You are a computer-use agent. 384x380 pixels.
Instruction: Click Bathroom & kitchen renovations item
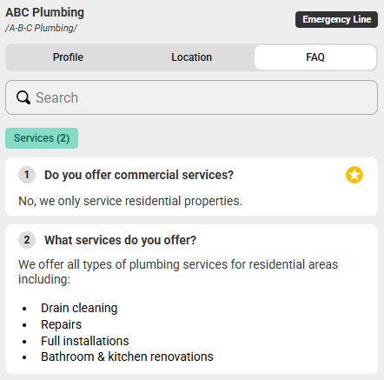coord(127,357)
